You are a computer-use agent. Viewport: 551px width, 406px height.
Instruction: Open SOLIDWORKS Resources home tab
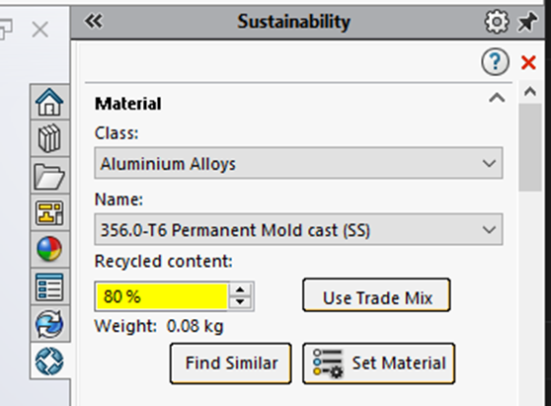49,102
